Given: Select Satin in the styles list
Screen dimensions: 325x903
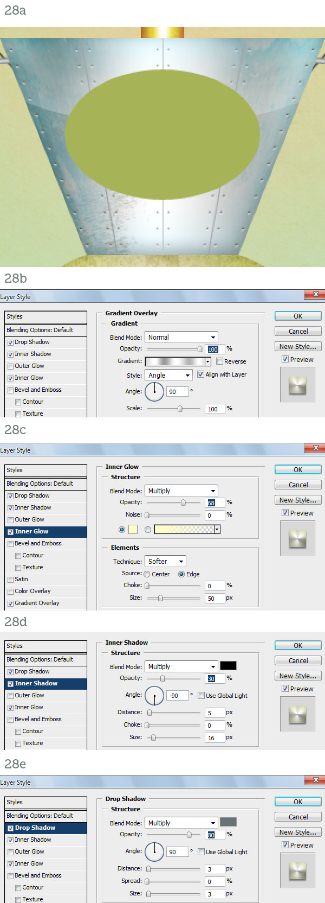Looking at the screenshot, I should click(x=21, y=579).
